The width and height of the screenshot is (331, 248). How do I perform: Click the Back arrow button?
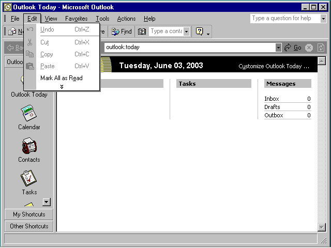coord(14,48)
